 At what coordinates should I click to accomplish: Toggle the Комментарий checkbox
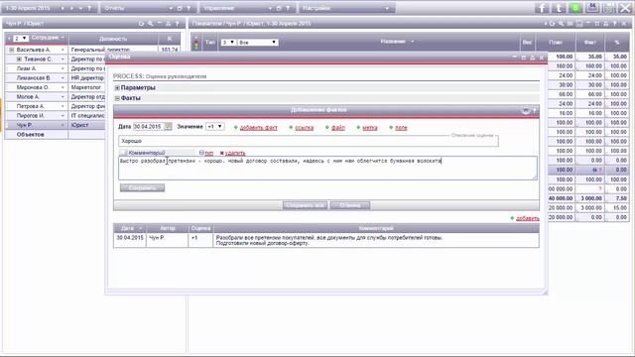click(x=123, y=152)
